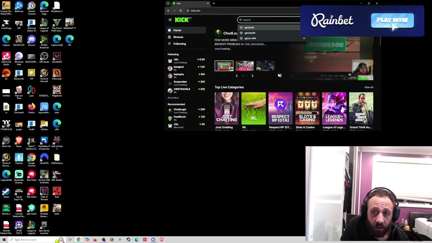432x243 pixels.
Task: Select the 'glockwit' search suggestion
Action: 249,27
